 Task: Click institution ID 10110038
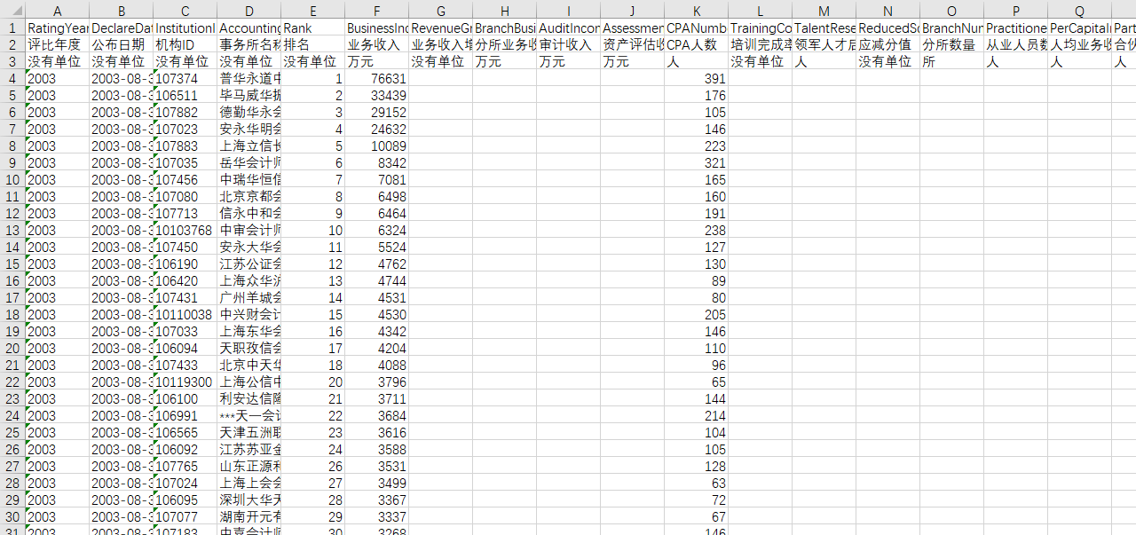[x=185, y=314]
